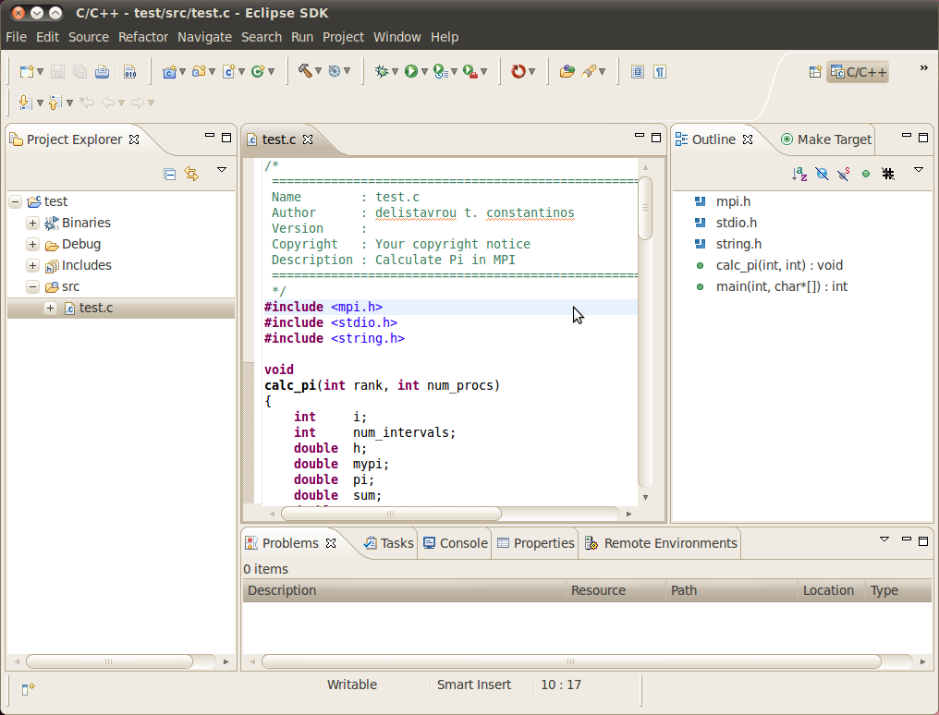
Task: Click the icon at status bar left
Action: click(x=28, y=689)
